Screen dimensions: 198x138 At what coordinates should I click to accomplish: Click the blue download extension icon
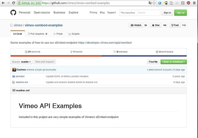160,3
